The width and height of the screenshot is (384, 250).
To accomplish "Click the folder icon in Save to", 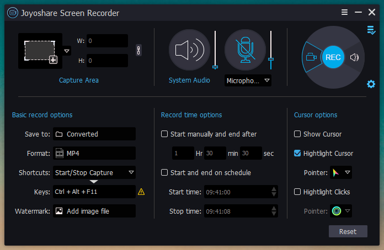I will click(59, 134).
